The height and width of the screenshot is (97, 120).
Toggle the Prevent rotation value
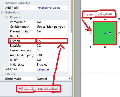pos(52,31)
